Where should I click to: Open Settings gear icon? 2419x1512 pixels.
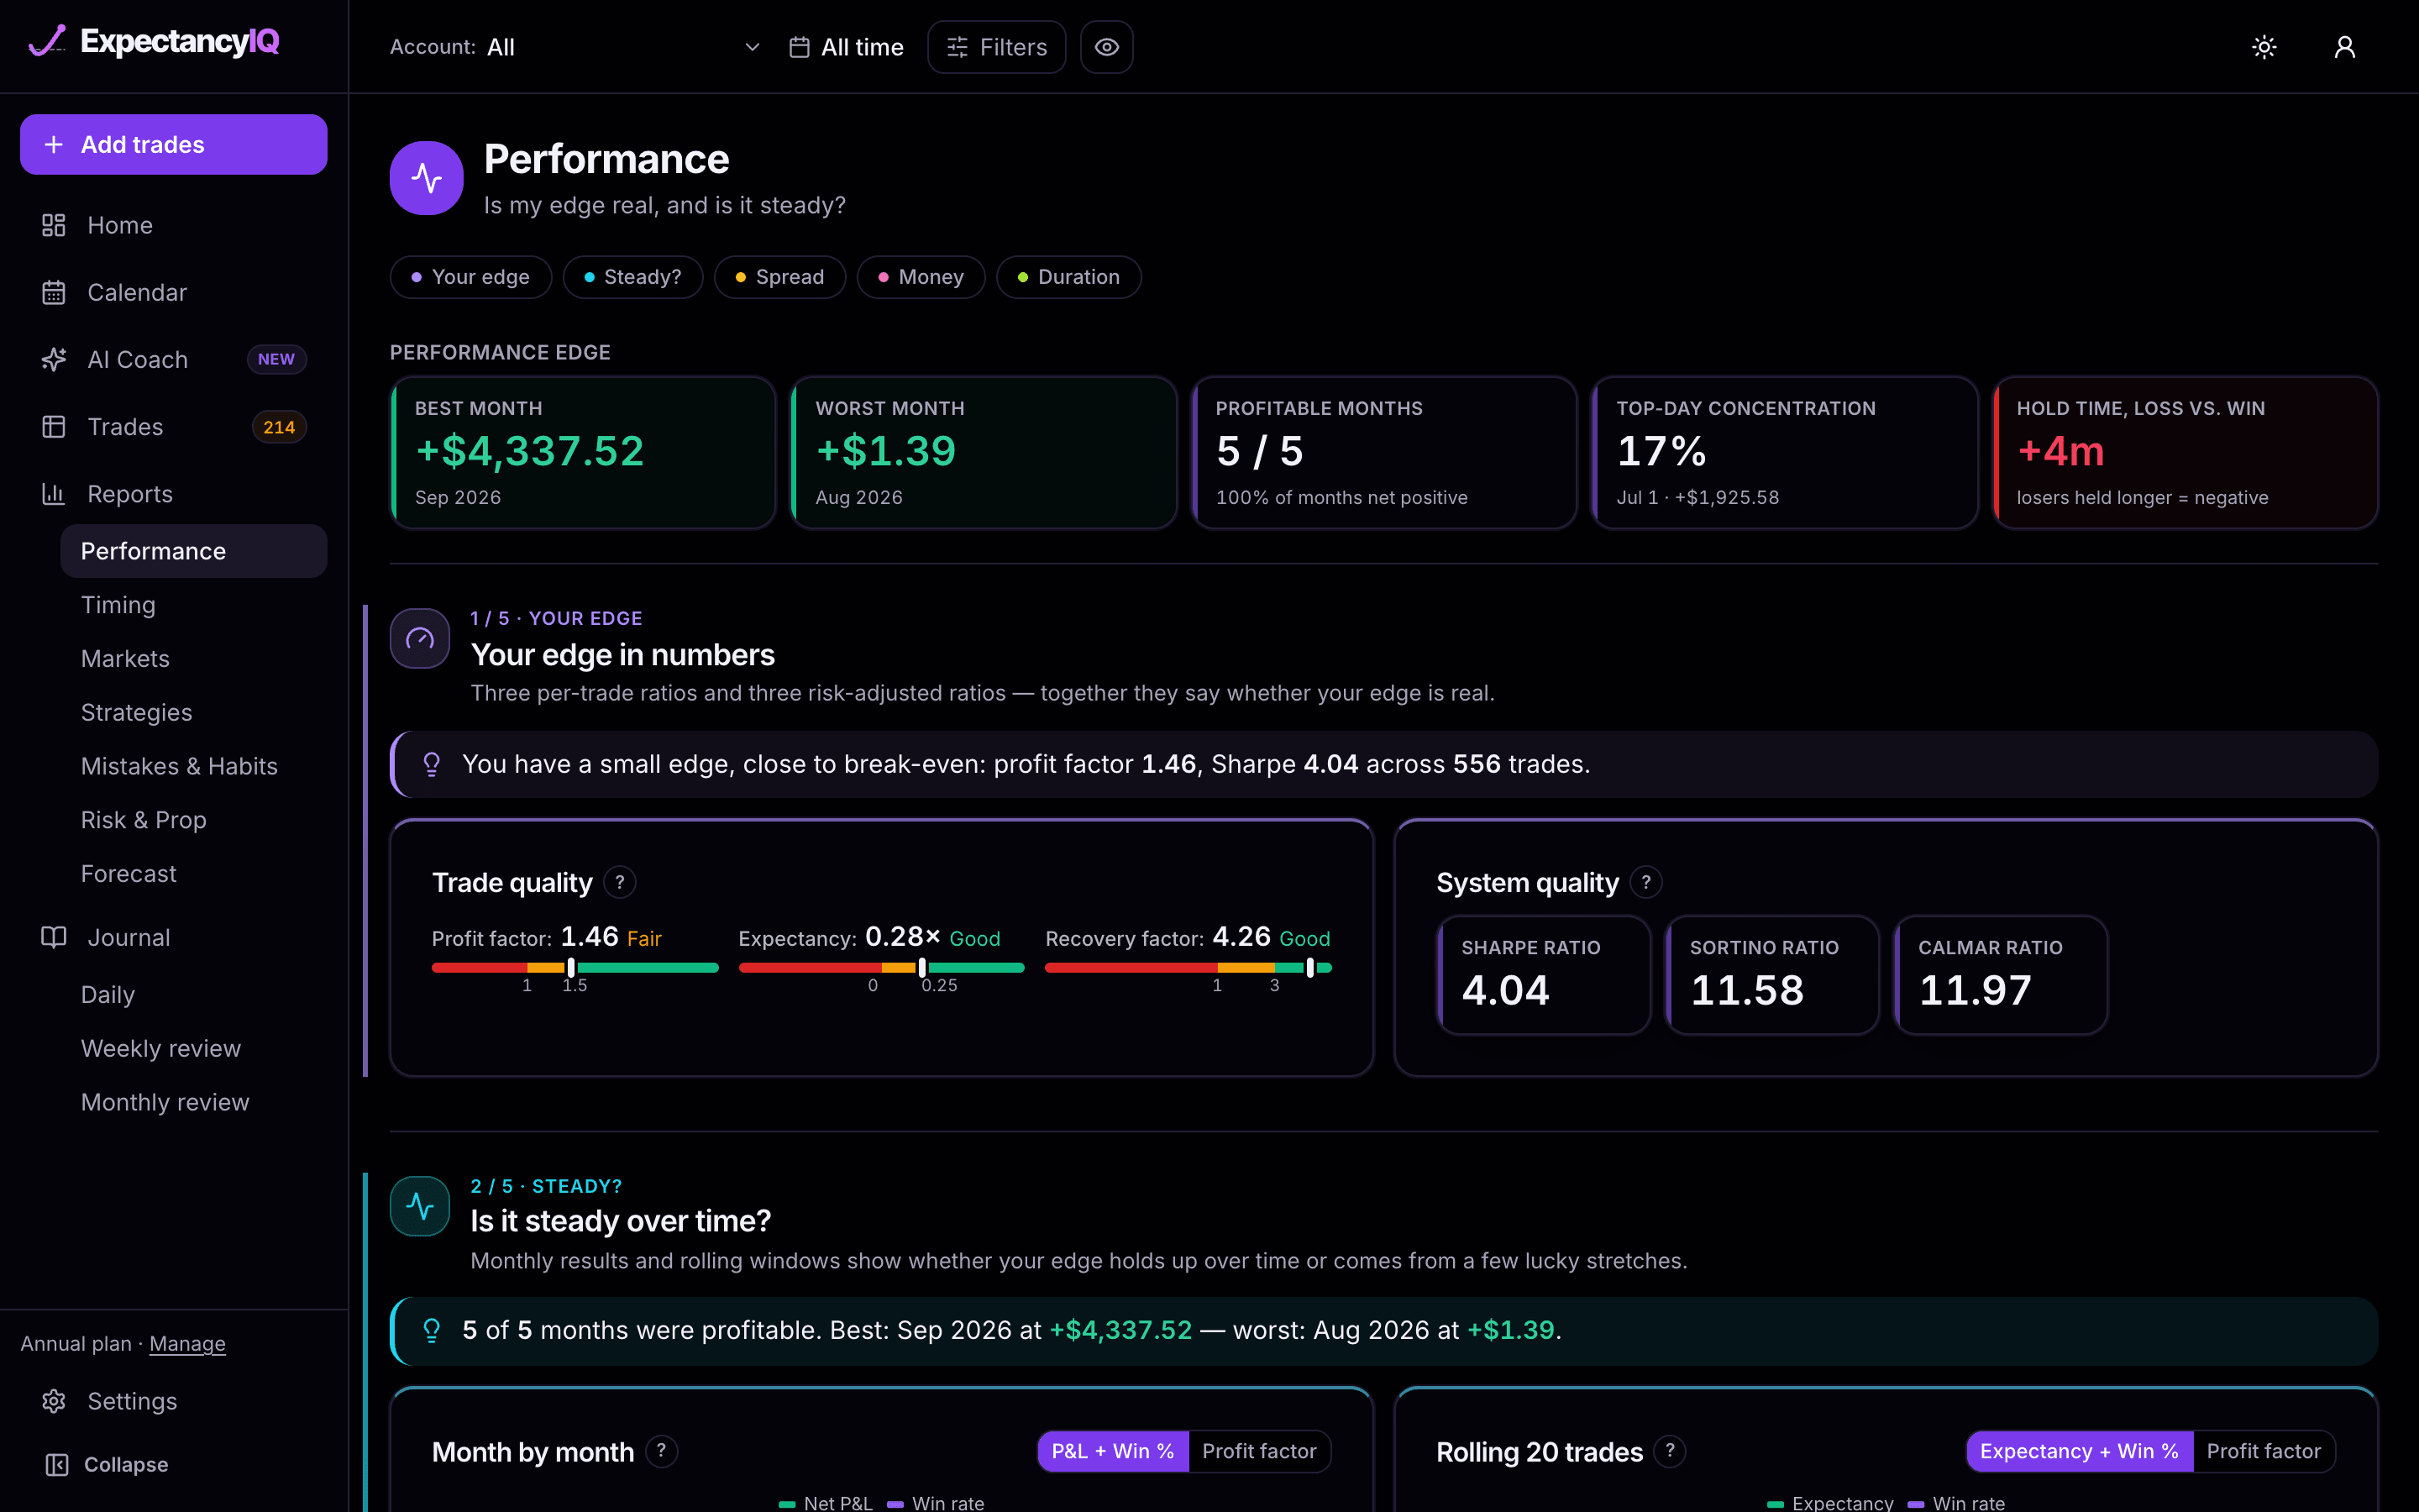(54, 1401)
